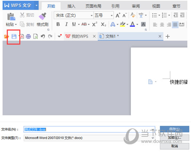Switch to 视图 ribbon tab

pos(156,6)
